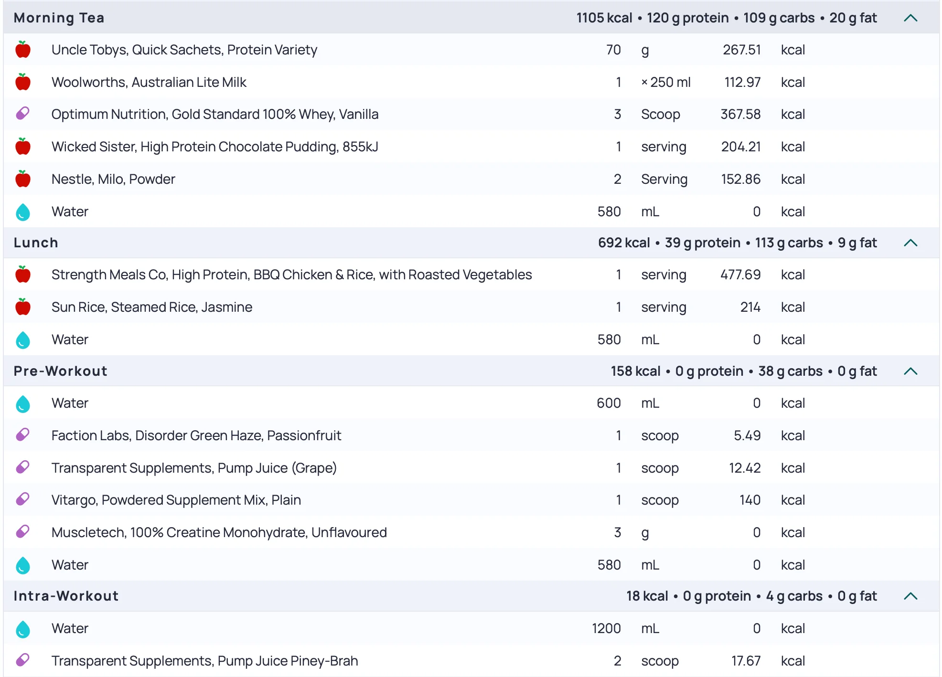942x677 pixels.
Task: Click the pill icon beside Pump Juice Piney-Brah
Action: 23,660
